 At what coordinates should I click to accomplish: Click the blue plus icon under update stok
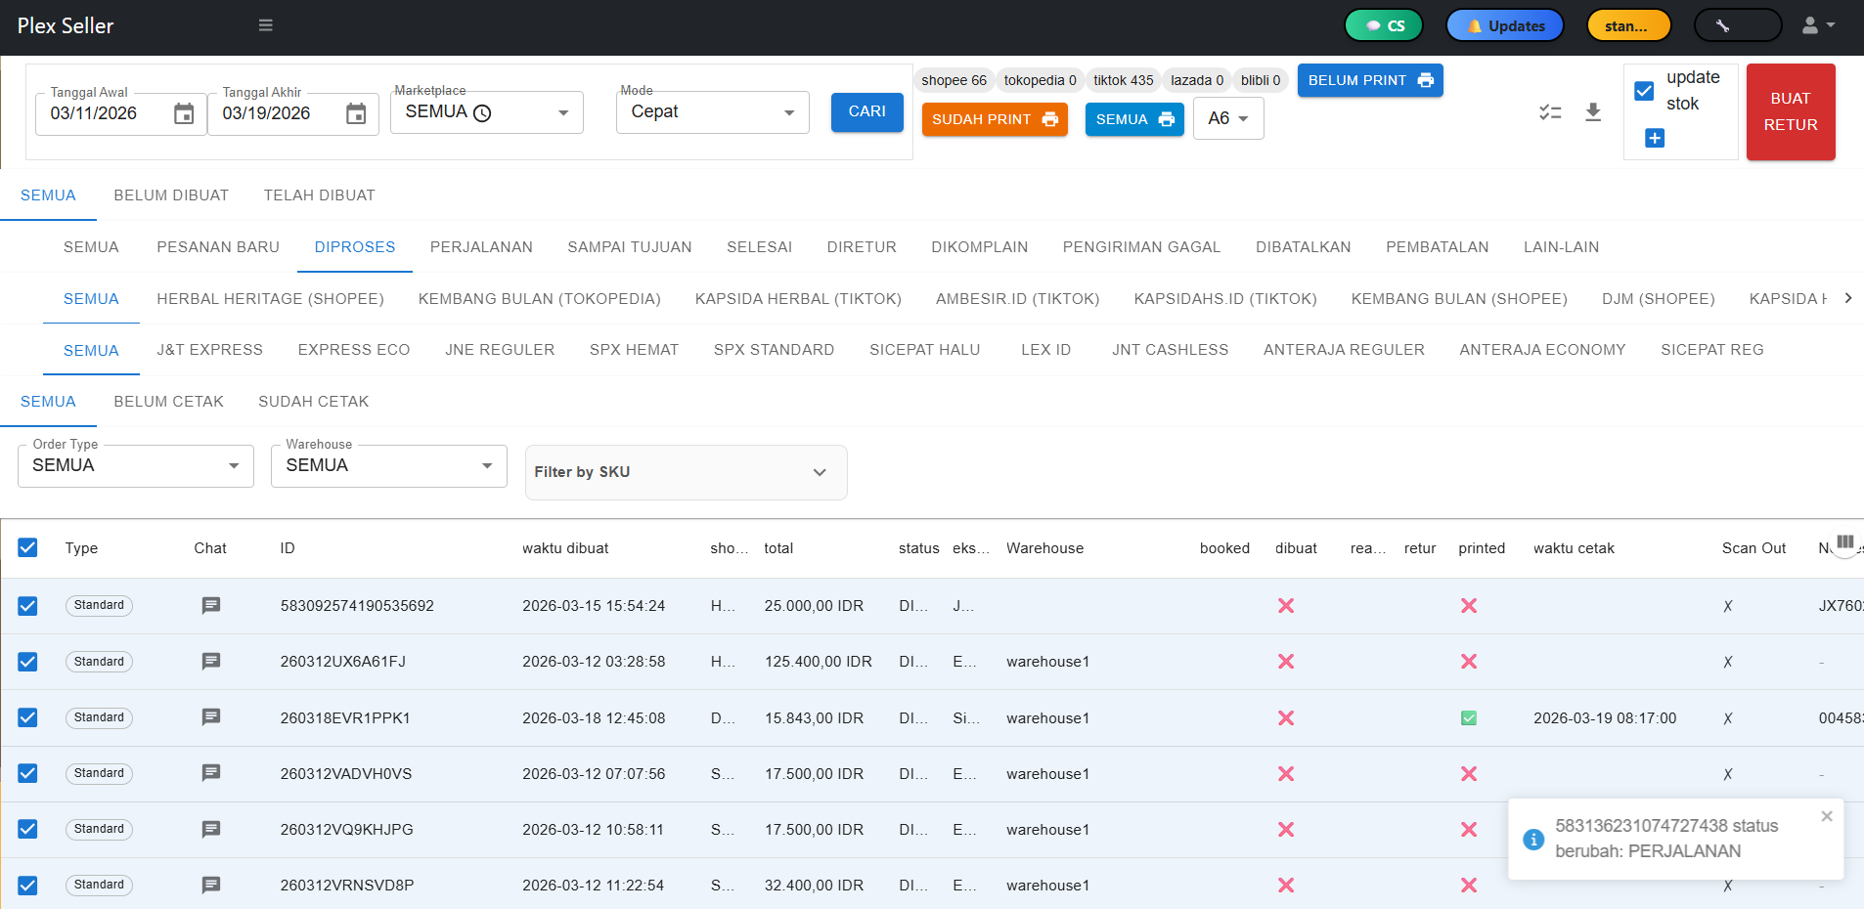coord(1655,139)
